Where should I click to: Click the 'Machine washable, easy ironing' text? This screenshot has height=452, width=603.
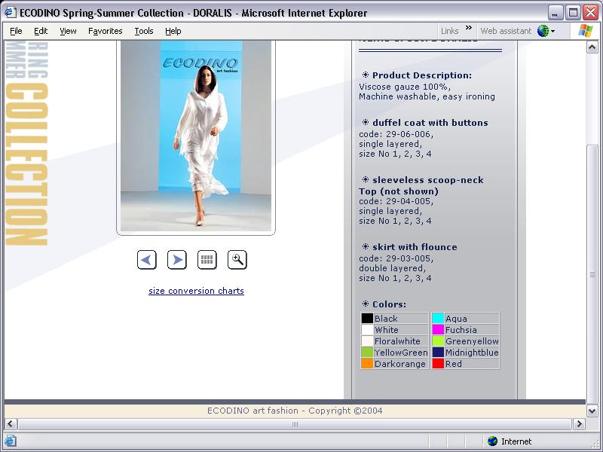[x=427, y=96]
